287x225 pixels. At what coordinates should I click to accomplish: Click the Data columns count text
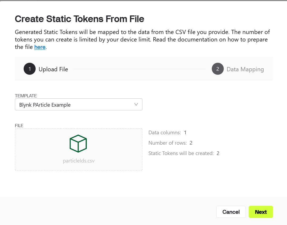click(x=167, y=132)
